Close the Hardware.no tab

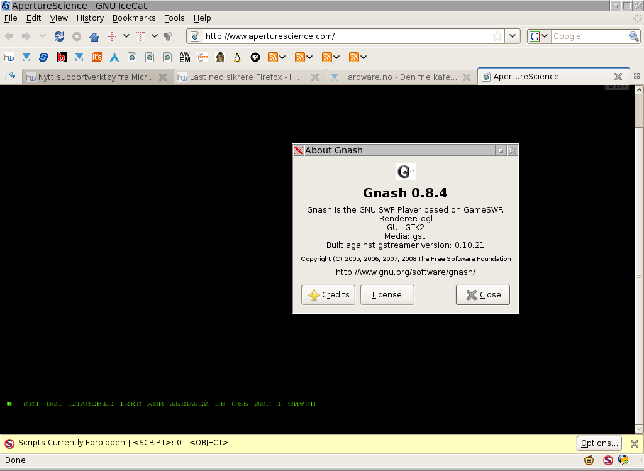pos(467,77)
